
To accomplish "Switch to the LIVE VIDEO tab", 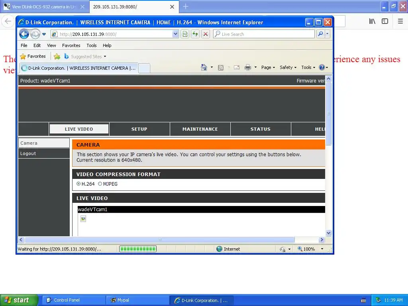I will point(79,129).
